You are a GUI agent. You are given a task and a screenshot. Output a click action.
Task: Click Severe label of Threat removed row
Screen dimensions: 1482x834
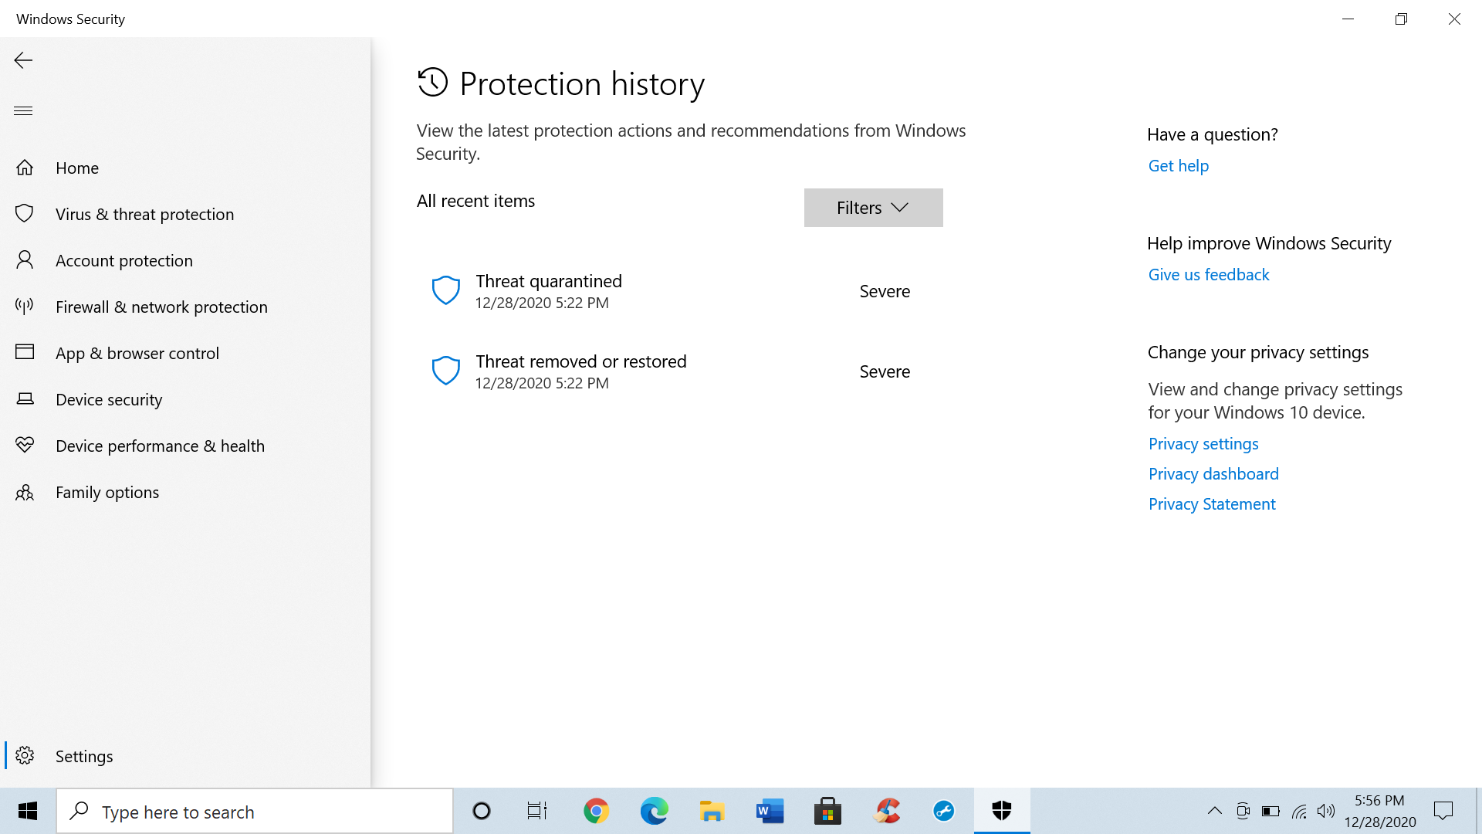tap(885, 371)
